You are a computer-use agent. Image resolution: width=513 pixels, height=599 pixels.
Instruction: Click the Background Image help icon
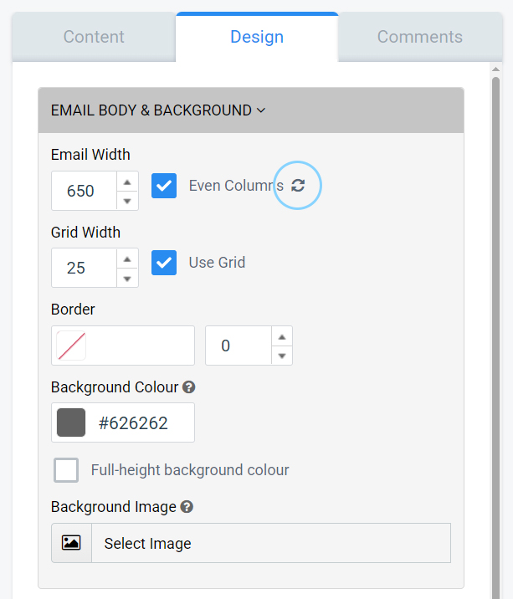click(187, 507)
